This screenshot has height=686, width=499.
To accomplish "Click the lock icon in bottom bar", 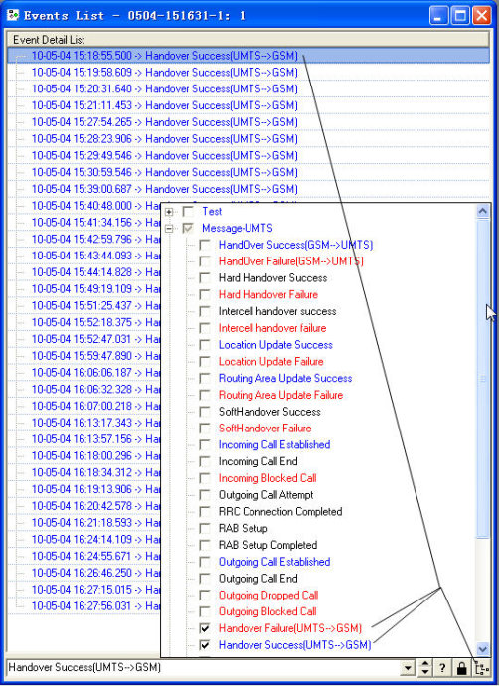I will coord(461,668).
